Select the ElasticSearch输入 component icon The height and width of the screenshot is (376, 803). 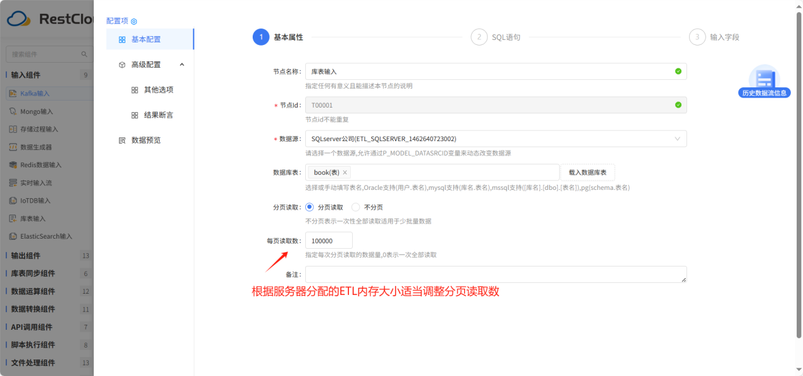(x=13, y=236)
